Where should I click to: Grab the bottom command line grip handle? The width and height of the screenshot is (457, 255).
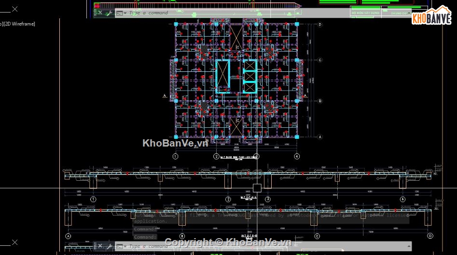pyautogui.click(x=95, y=246)
